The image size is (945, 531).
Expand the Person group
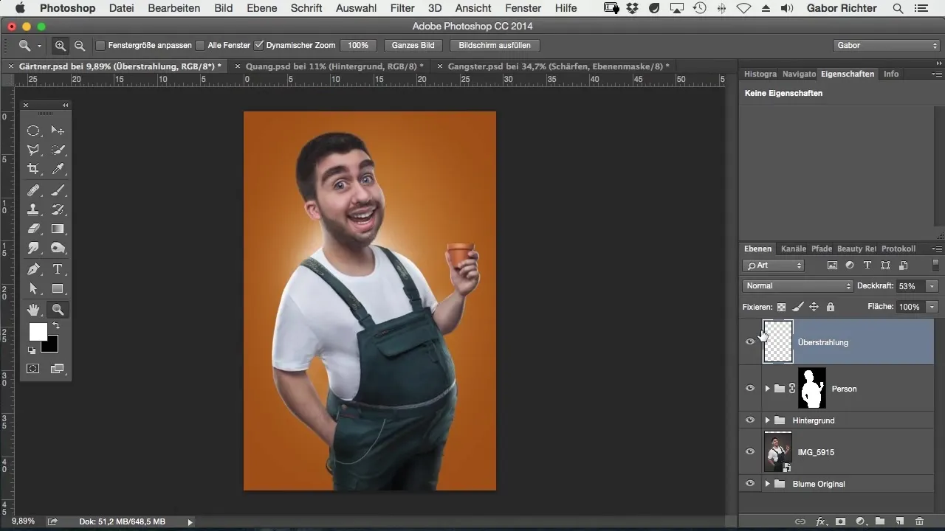[x=768, y=389]
